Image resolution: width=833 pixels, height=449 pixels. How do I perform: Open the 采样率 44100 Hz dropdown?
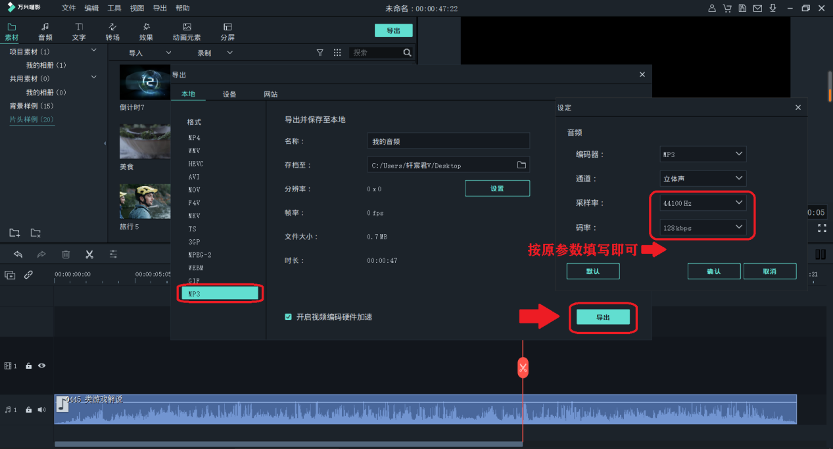click(702, 202)
